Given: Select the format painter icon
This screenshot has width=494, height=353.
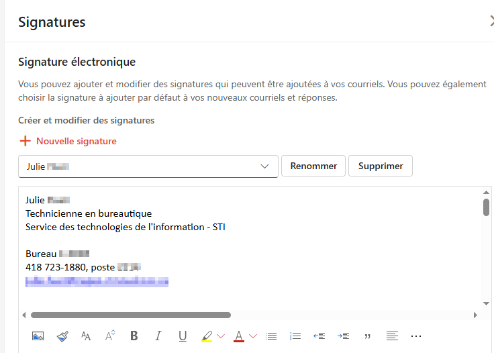Looking at the screenshot, I should tap(62, 336).
